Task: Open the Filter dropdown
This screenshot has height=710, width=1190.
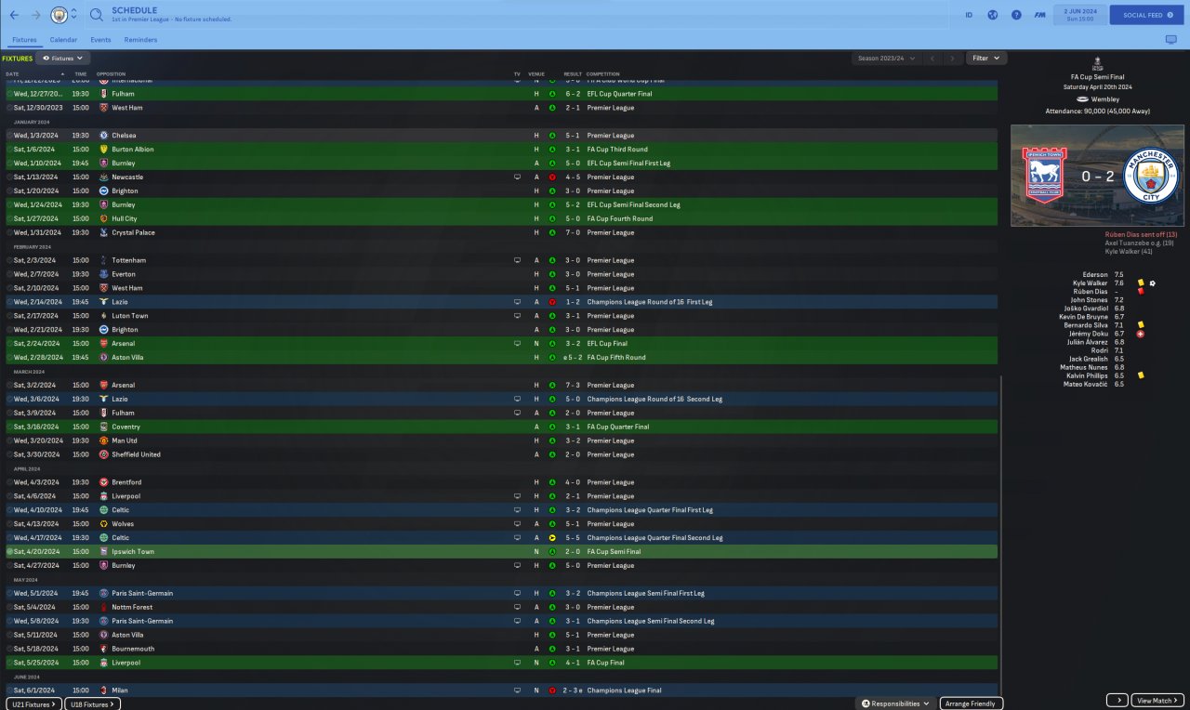Action: click(x=985, y=59)
